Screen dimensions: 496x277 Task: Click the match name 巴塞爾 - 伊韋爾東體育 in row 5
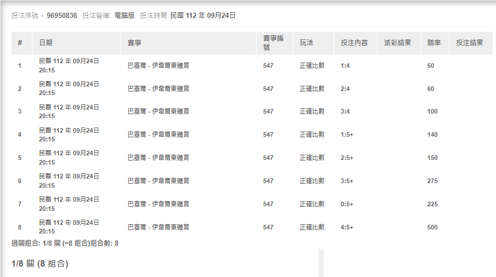[x=159, y=158]
